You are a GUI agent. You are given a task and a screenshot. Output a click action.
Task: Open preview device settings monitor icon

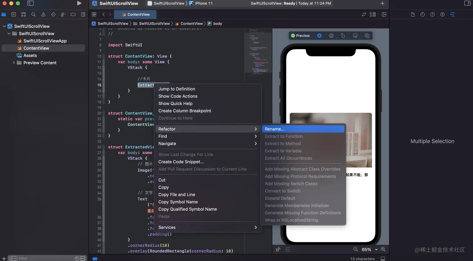(x=355, y=36)
